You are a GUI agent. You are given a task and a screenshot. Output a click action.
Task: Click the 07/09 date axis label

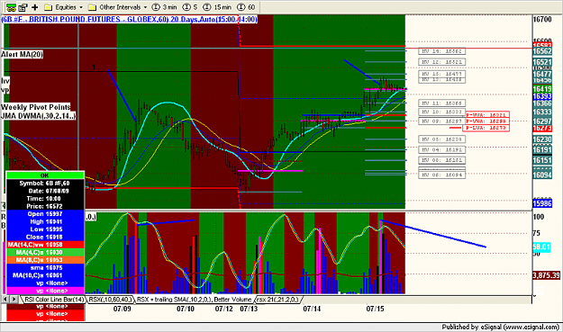click(123, 309)
